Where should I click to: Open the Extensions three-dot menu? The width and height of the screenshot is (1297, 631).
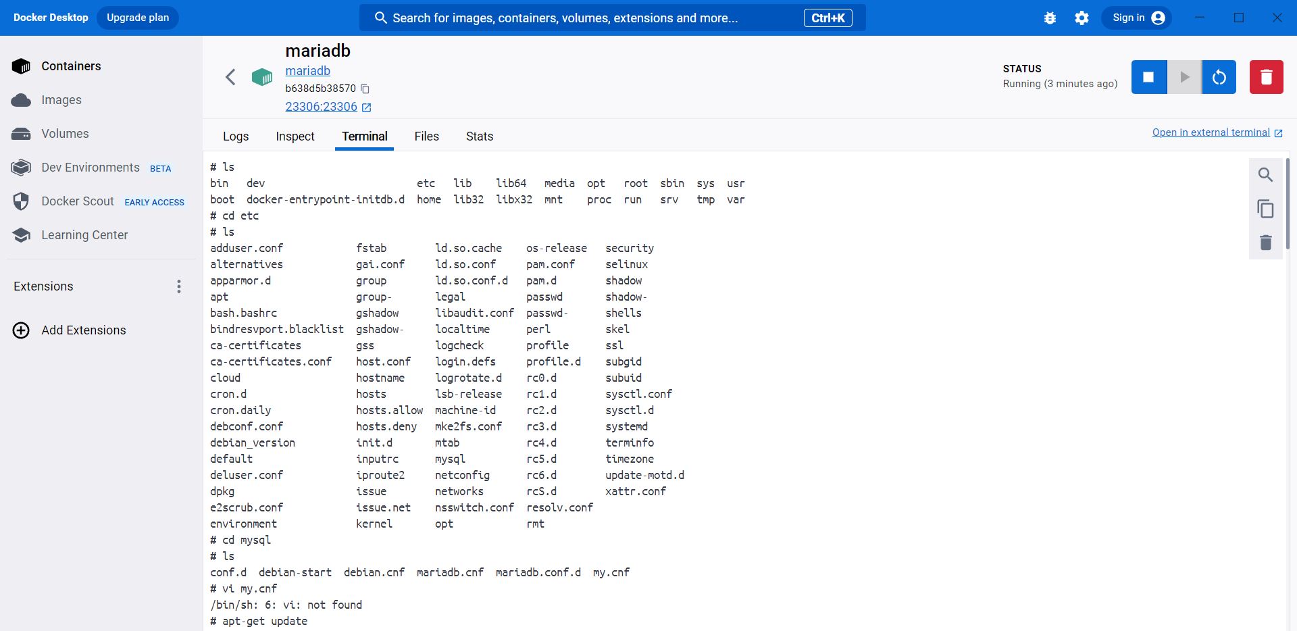179,286
